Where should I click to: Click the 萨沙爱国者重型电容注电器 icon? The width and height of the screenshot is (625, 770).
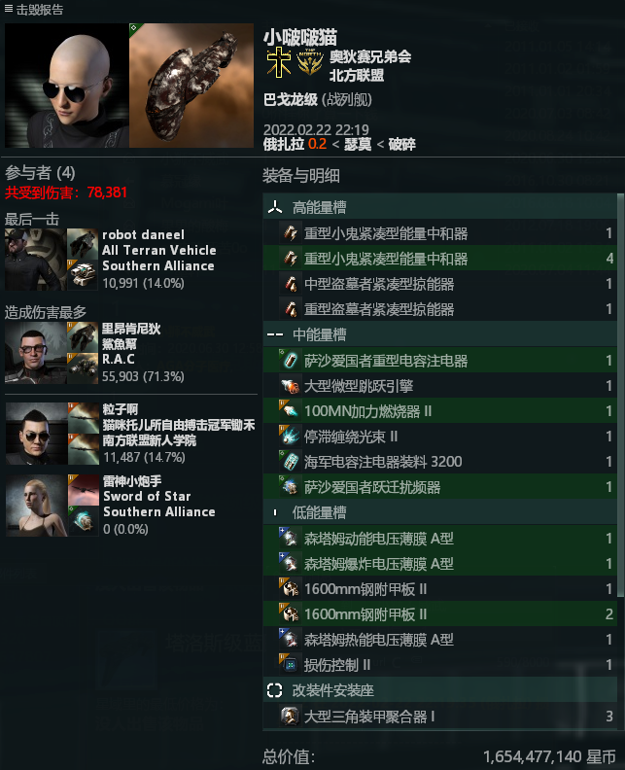[x=290, y=361]
